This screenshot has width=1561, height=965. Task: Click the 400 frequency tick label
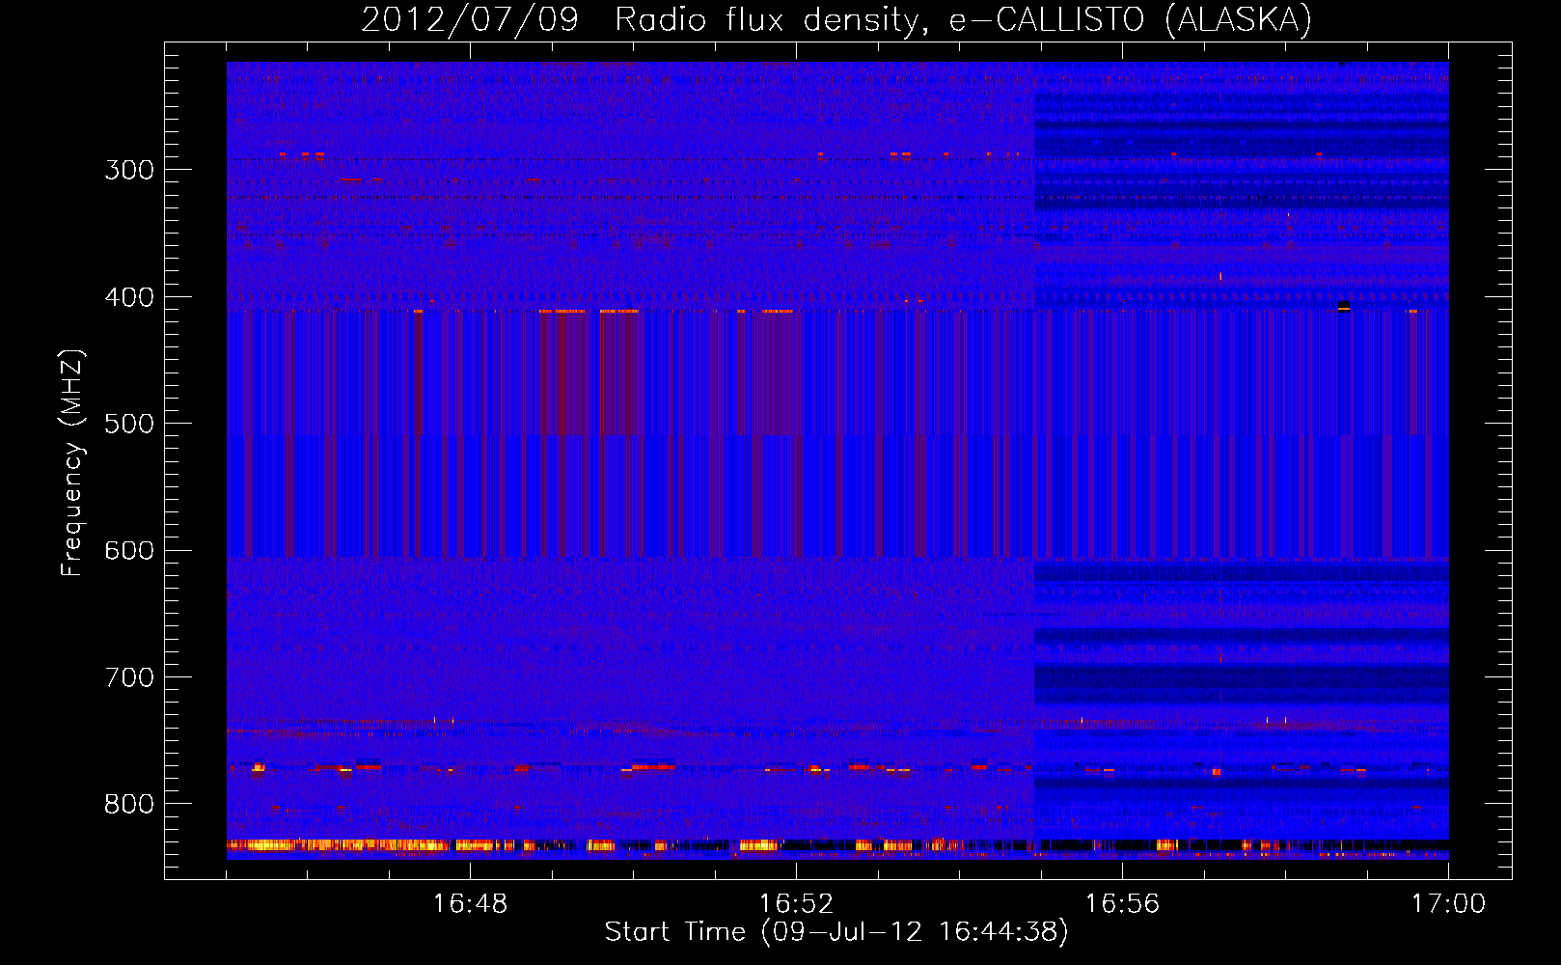(129, 297)
